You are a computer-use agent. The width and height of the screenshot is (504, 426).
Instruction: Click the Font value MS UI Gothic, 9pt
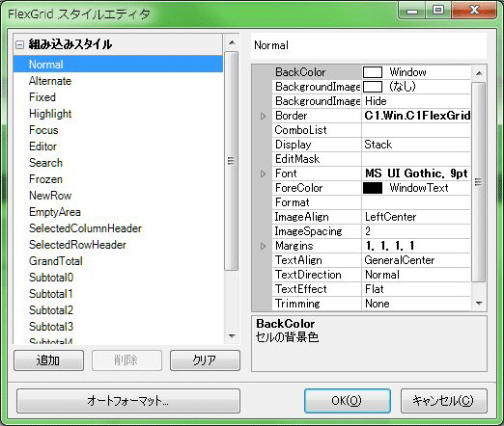416,173
